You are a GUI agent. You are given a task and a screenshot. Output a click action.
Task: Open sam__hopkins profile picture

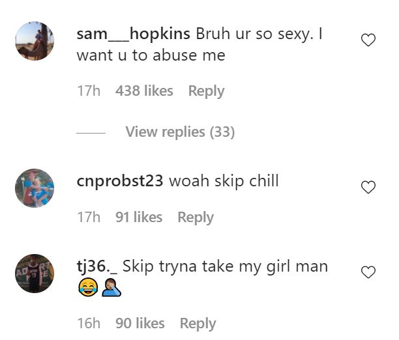pos(35,41)
